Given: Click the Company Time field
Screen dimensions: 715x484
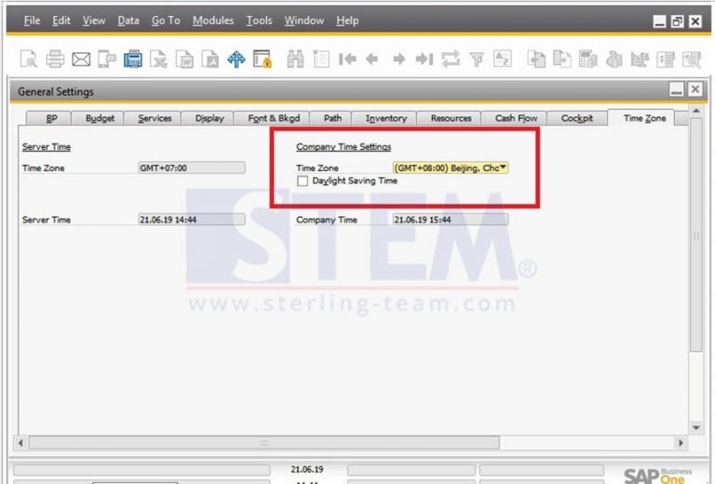Looking at the screenshot, I should (x=450, y=220).
